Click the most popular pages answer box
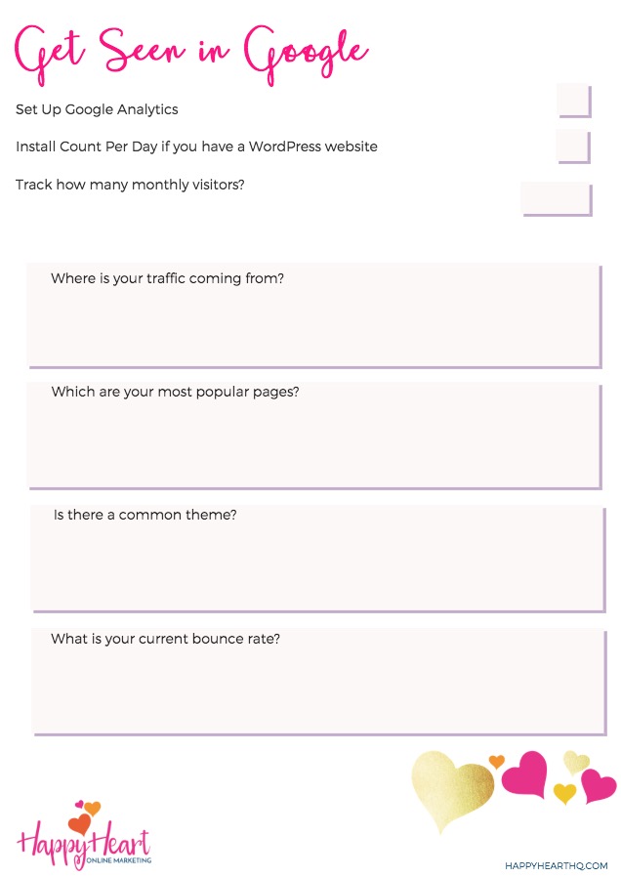 [314, 437]
